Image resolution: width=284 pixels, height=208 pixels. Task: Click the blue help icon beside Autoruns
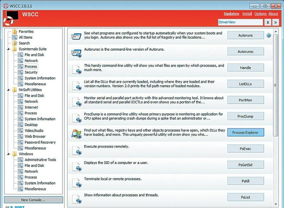[269, 35]
